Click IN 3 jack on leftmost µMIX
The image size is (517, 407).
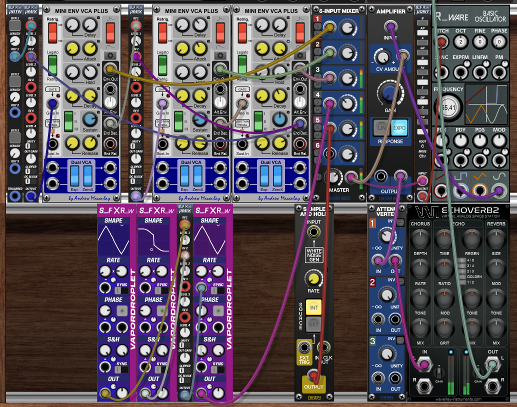31,87
